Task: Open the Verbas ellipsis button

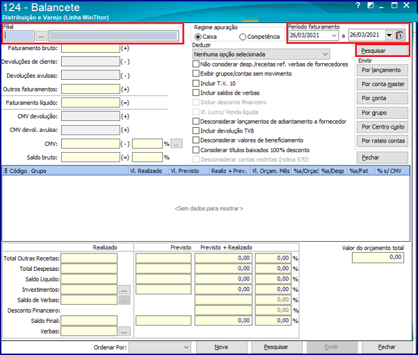Action: (124, 331)
